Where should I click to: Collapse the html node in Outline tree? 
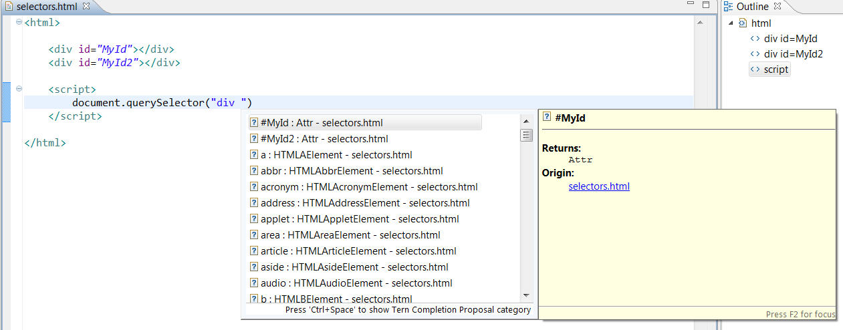tap(731, 23)
